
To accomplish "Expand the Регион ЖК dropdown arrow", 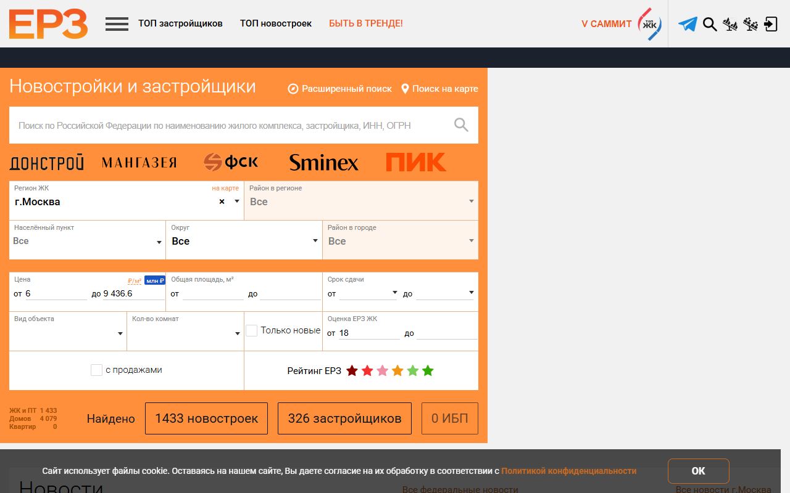I will pos(236,202).
